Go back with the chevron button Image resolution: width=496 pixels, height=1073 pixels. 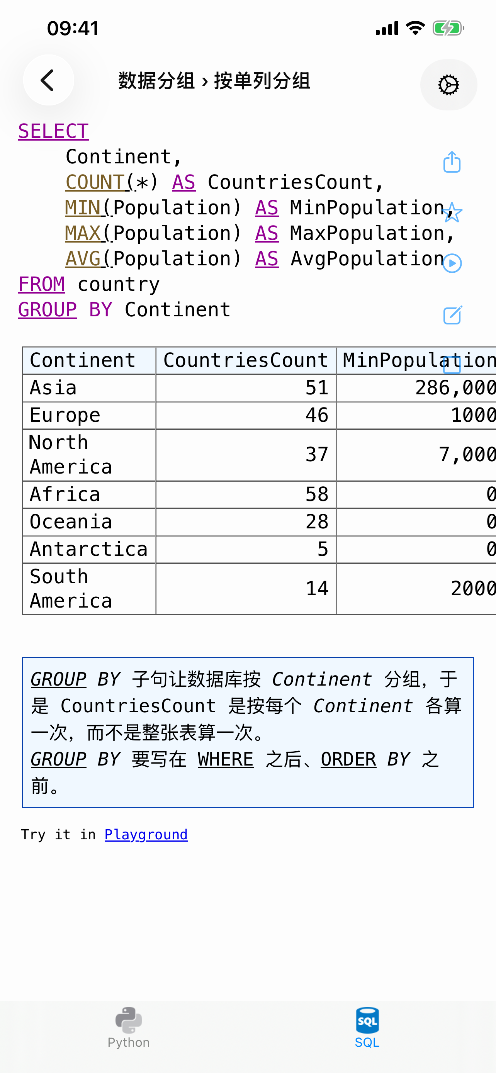[x=49, y=80]
